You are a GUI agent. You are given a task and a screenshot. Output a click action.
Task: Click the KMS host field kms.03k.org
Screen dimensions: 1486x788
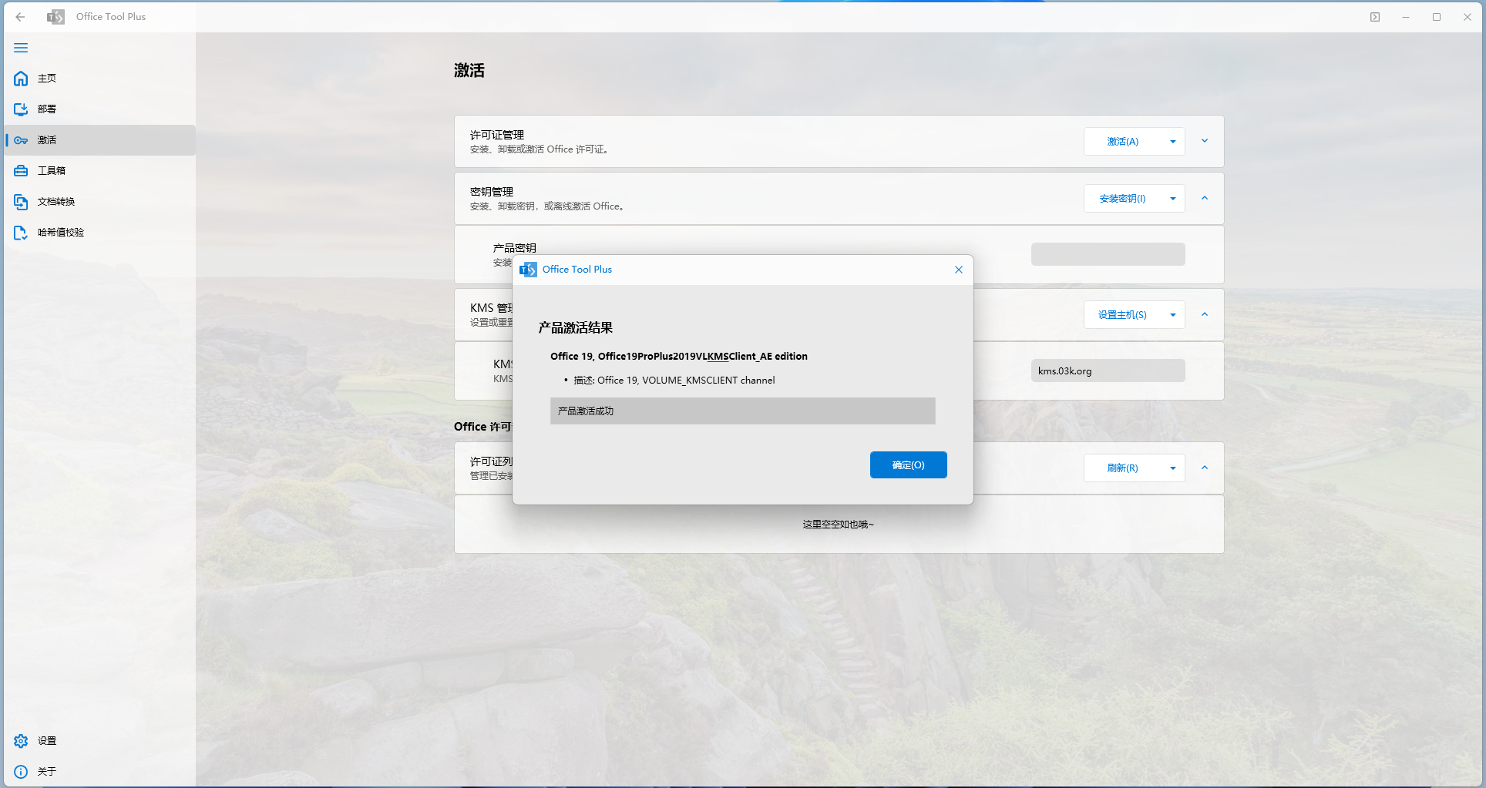(1108, 371)
